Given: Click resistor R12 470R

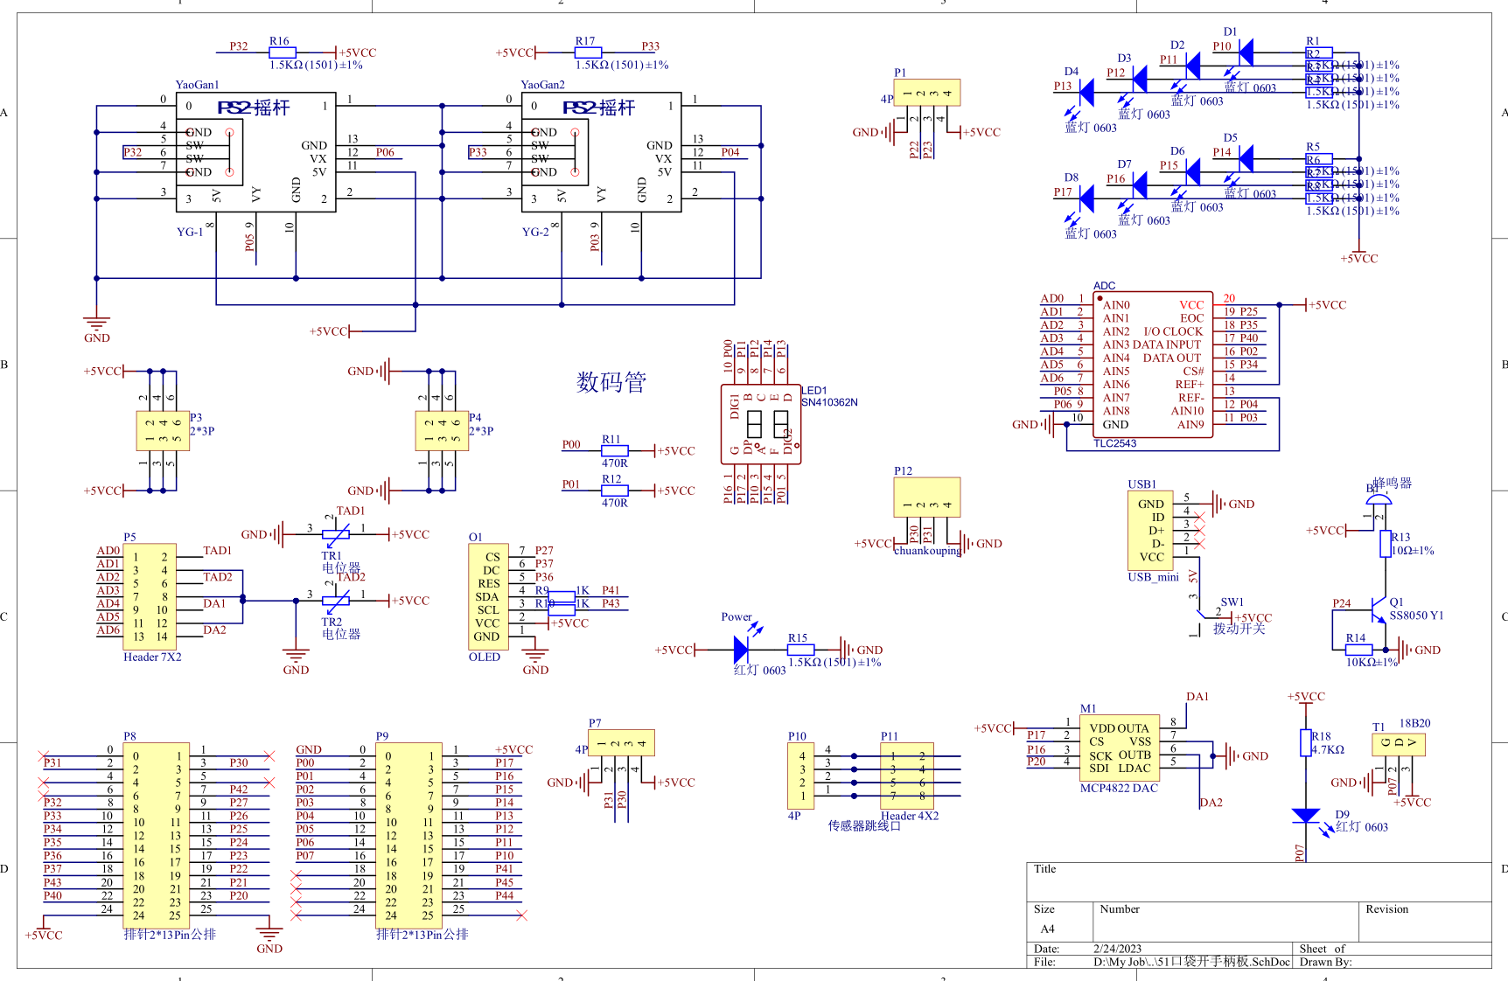Looking at the screenshot, I should point(615,491).
